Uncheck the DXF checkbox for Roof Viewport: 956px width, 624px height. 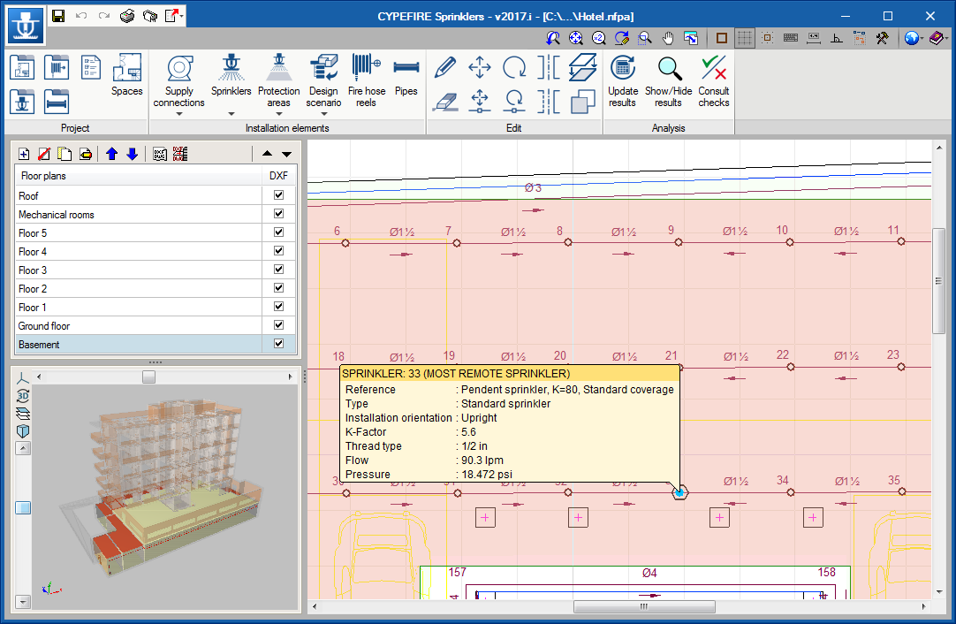pos(279,195)
